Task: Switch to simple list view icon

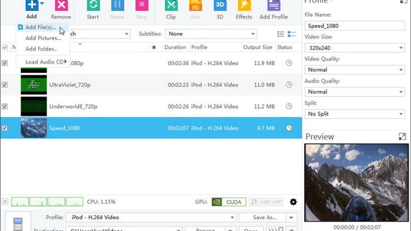Action: tap(281, 34)
